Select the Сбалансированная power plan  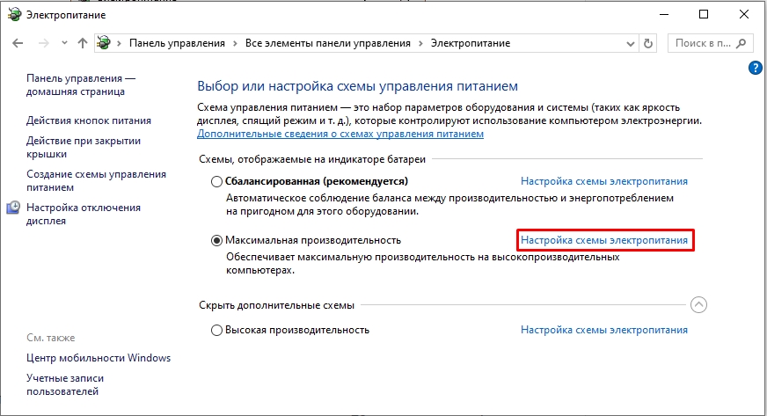pos(216,181)
